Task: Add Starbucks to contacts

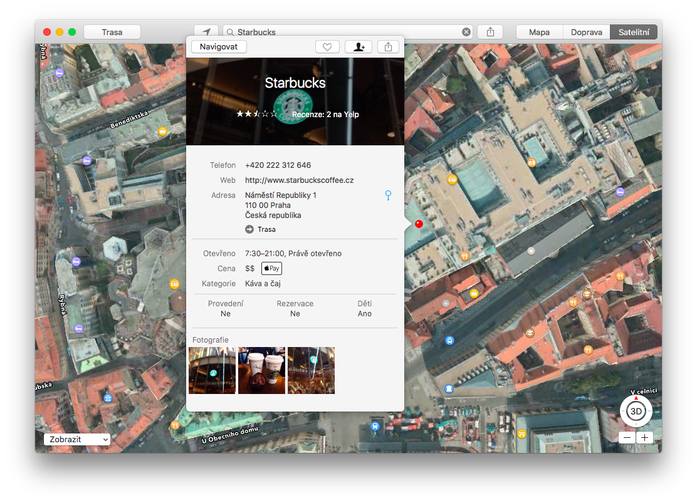Action: pyautogui.click(x=359, y=47)
